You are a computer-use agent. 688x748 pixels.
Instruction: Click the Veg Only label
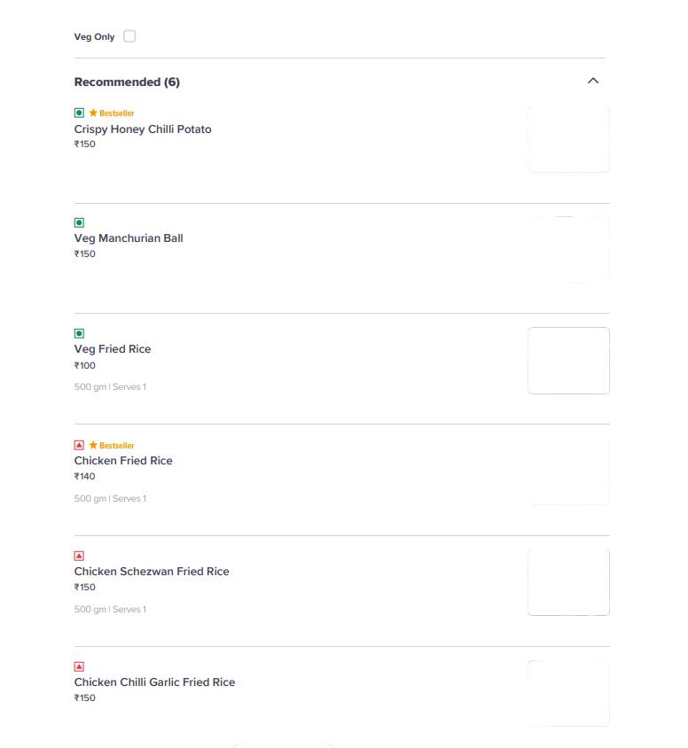click(x=95, y=36)
